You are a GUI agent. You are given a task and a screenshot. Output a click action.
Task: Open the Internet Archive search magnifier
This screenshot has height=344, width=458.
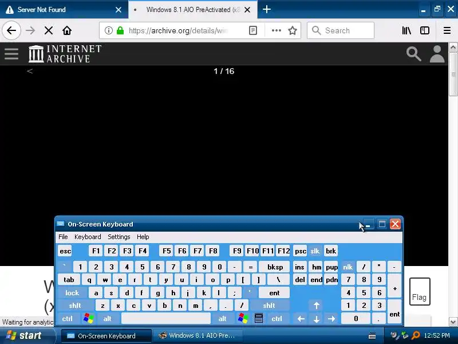(x=413, y=54)
